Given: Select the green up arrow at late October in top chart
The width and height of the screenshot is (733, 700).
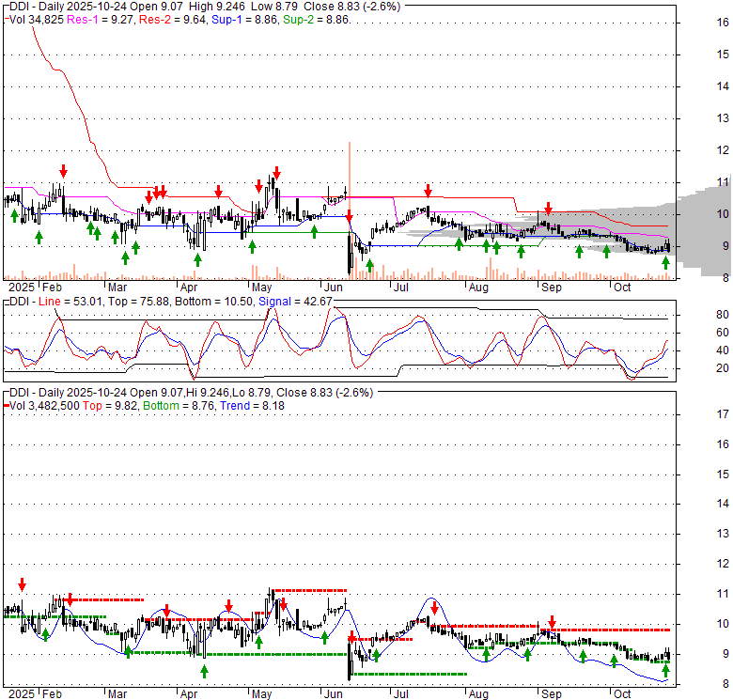Looking at the screenshot, I should tap(666, 249).
